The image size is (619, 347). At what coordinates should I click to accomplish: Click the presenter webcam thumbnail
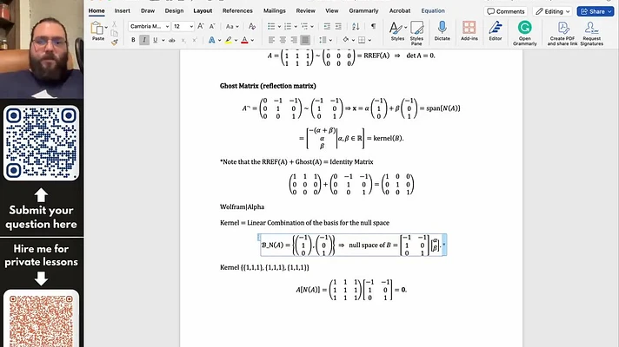click(x=42, y=49)
